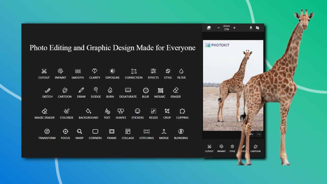Click the undo arrow below canvas
327x184 pixels.
(x=251, y=134)
